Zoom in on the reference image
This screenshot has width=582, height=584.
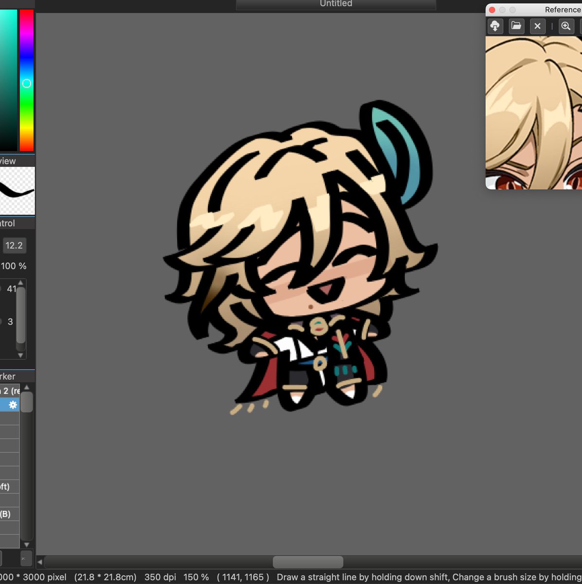click(x=565, y=26)
